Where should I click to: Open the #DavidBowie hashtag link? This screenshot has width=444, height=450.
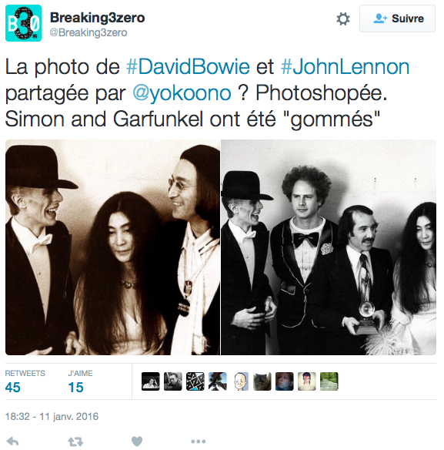tap(188, 67)
